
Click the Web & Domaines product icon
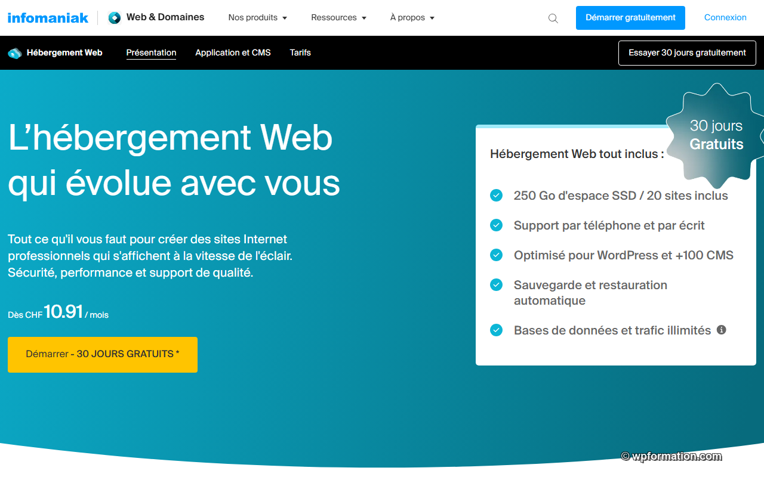(x=114, y=17)
